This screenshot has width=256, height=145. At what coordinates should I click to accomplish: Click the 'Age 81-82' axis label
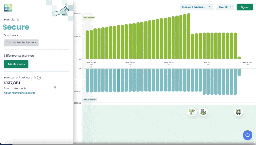point(247,62)
